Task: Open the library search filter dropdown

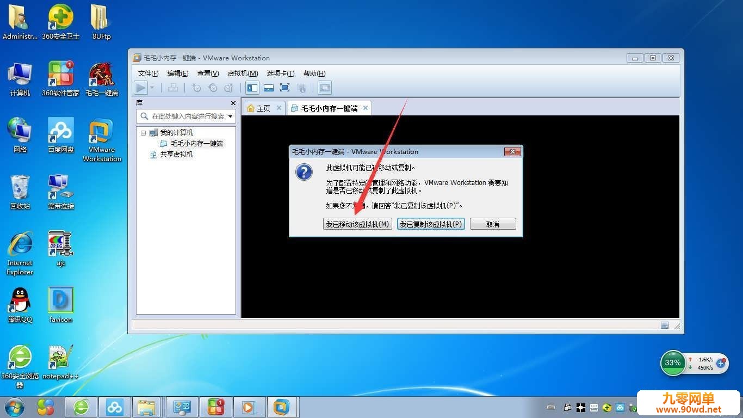Action: coord(231,116)
